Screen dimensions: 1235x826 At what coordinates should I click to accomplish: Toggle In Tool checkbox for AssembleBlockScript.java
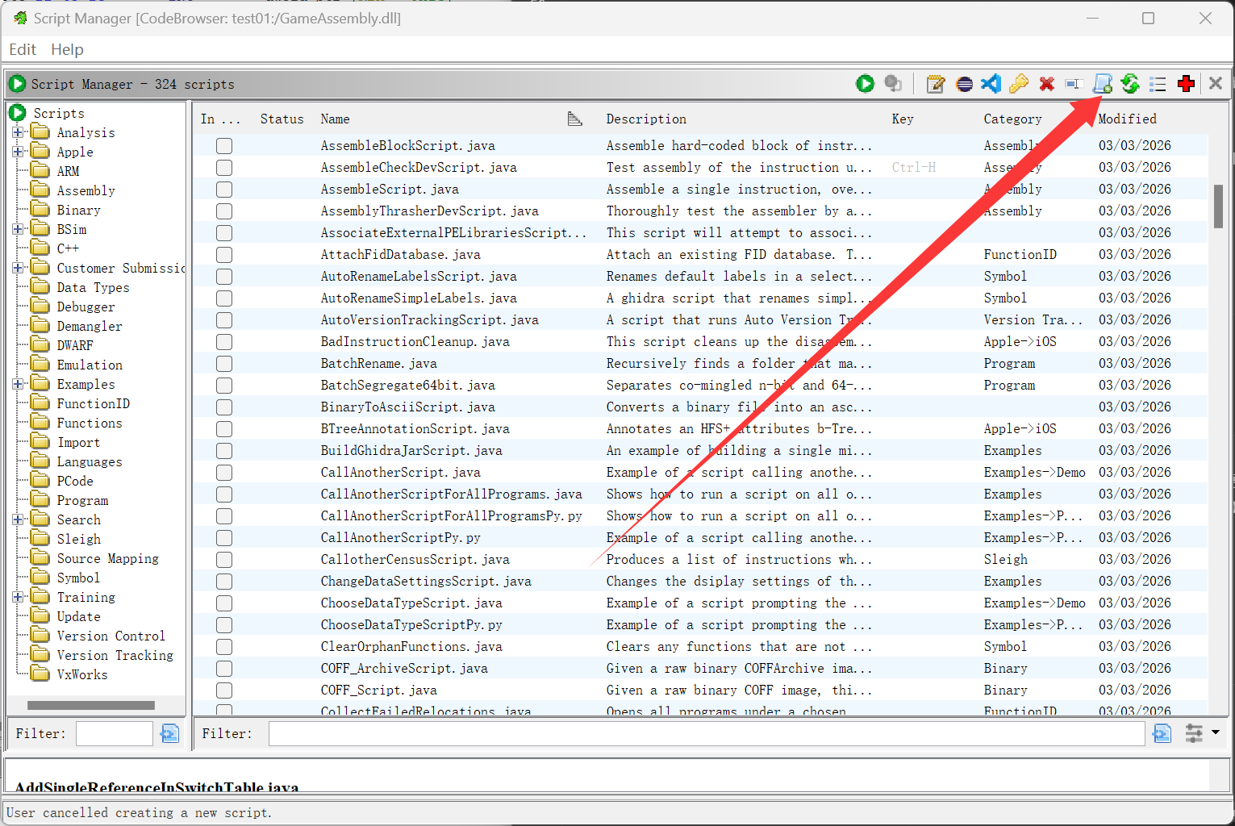coord(224,146)
